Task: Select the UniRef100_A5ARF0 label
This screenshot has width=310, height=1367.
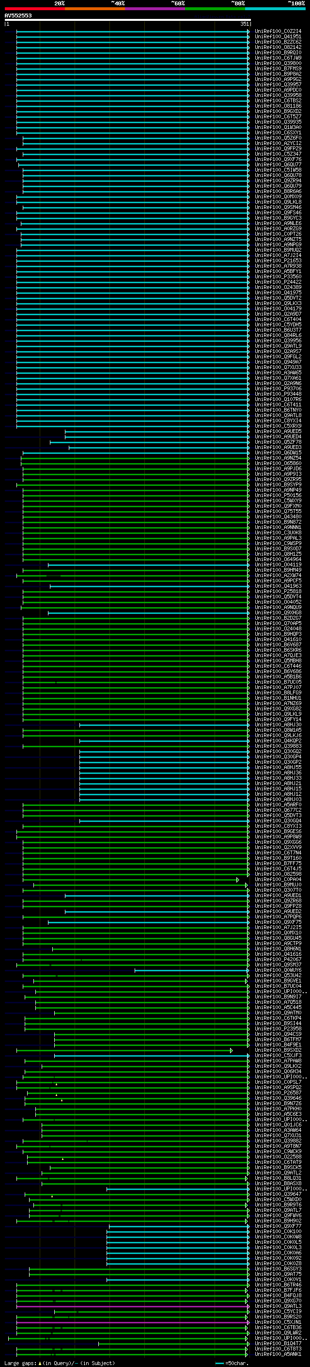Action: (278, 804)
